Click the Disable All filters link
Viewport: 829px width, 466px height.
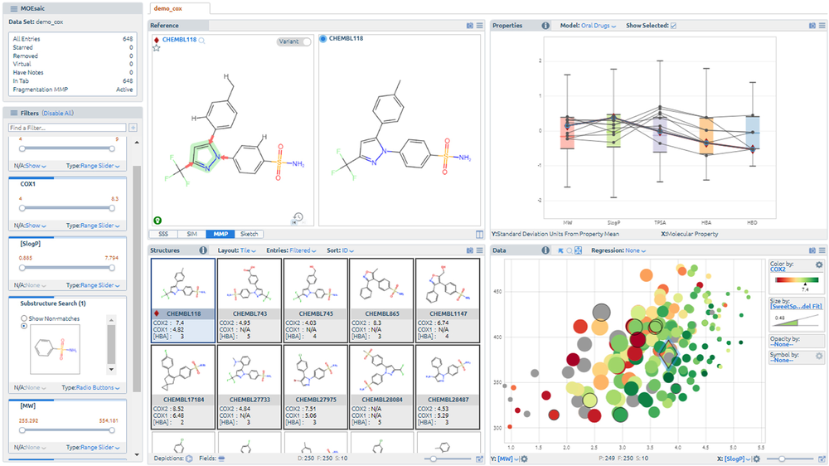[x=58, y=114]
